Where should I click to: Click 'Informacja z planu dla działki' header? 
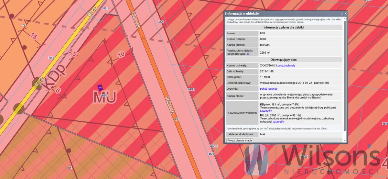pos(284,27)
